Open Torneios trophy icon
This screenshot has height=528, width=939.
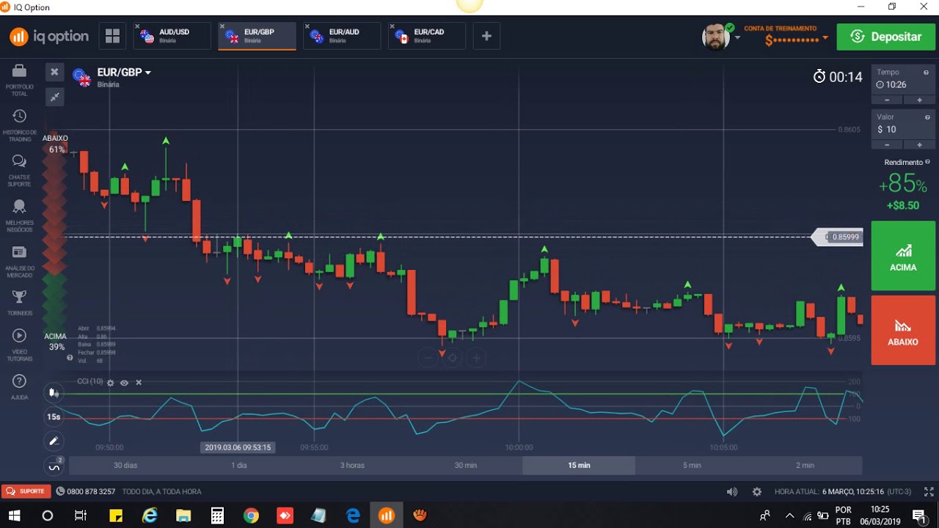[19, 297]
